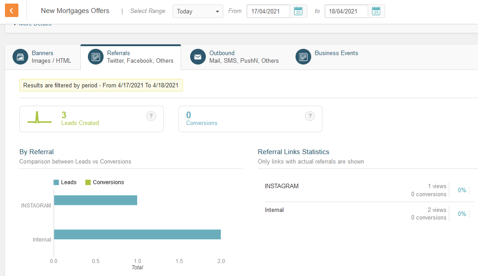Click the '2 views' text

tap(437, 210)
